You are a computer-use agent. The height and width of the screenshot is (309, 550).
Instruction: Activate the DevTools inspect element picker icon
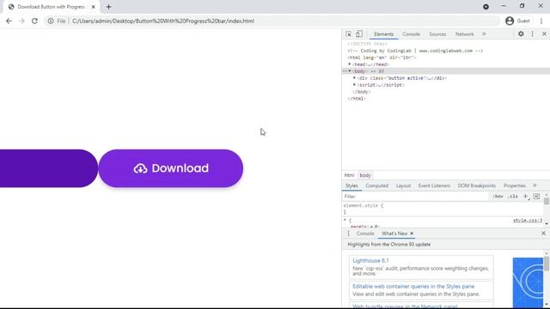point(348,34)
